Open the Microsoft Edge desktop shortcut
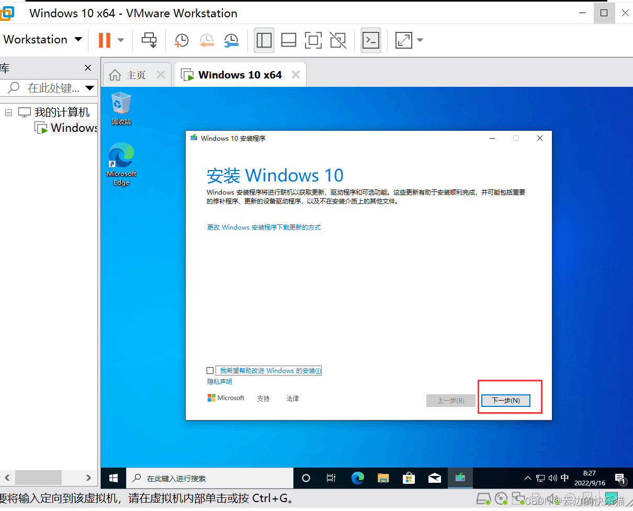Screen dimensions: 633x511 [x=121, y=164]
